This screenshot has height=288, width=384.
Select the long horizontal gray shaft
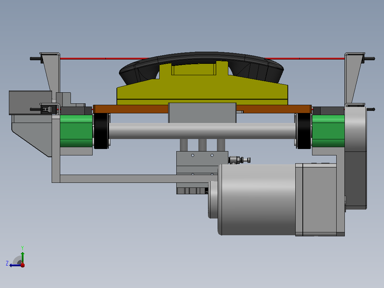click(x=202, y=131)
